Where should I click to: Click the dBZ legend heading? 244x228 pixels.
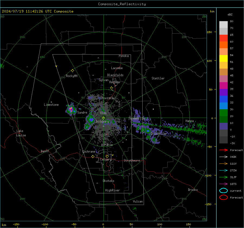click(230, 15)
